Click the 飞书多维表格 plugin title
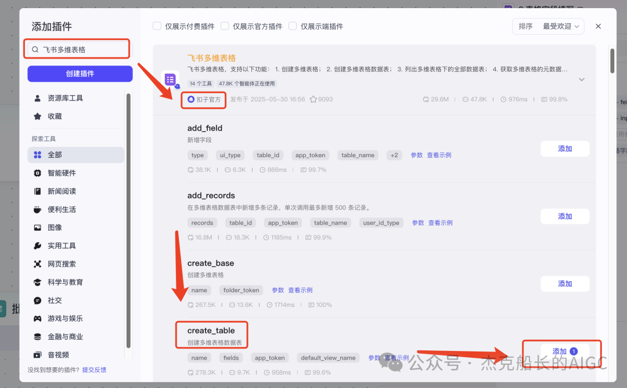The image size is (627, 388). (211, 58)
